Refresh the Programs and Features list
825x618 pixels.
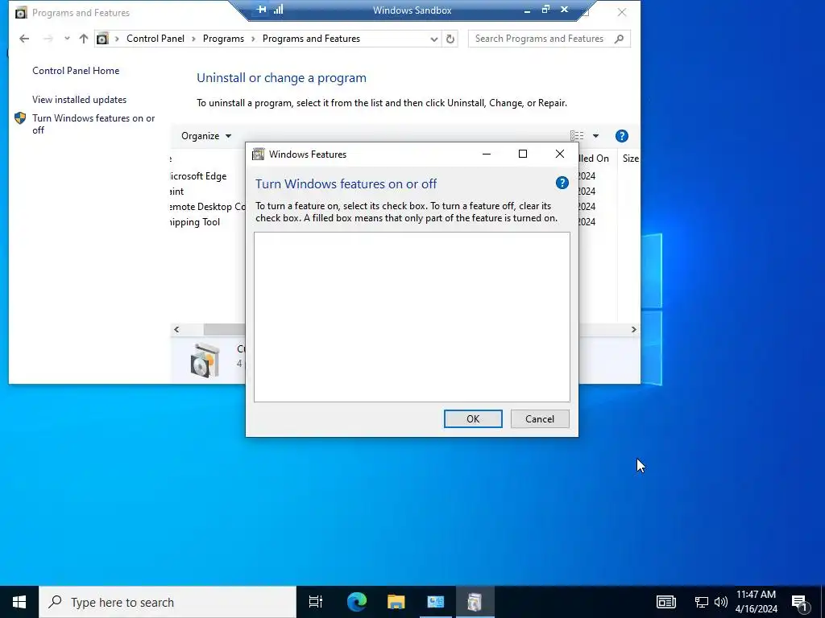coord(450,39)
